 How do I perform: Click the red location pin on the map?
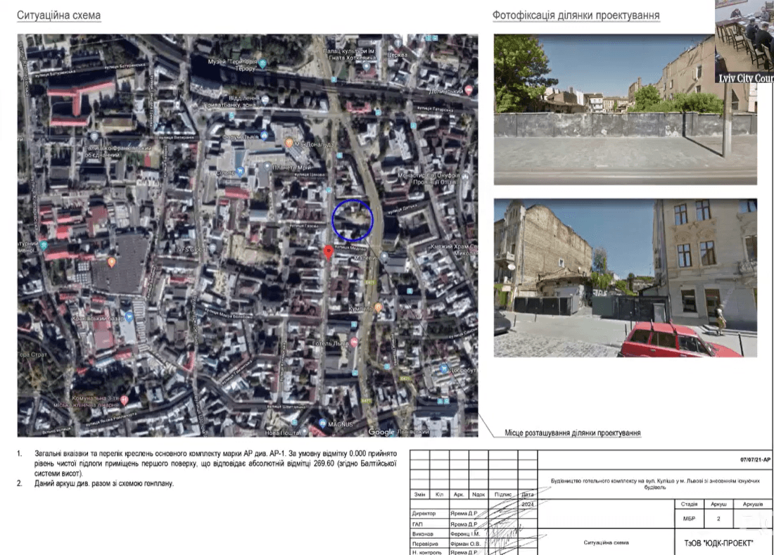[x=328, y=252]
